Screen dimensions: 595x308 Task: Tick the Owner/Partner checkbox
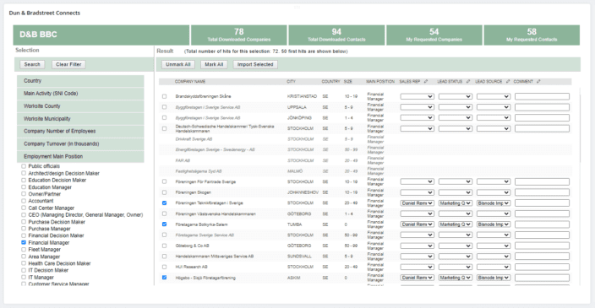click(24, 194)
